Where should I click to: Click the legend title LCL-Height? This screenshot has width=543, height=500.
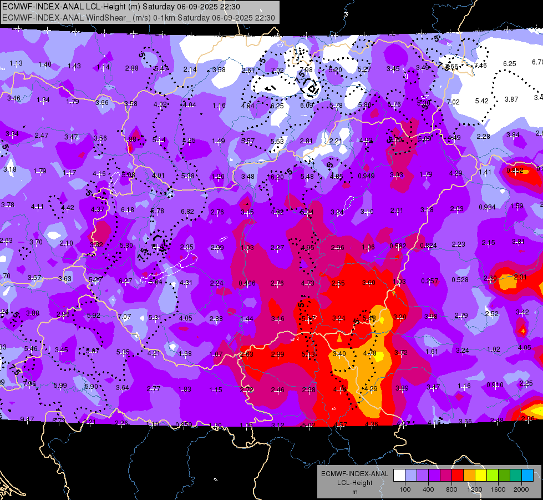354,483
